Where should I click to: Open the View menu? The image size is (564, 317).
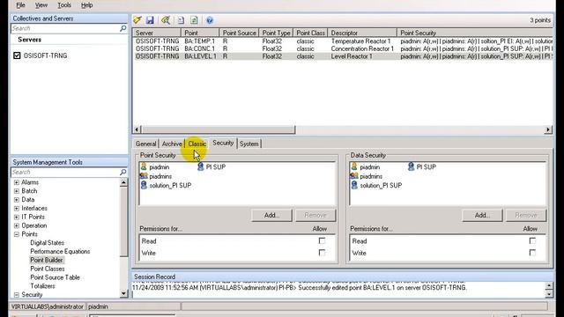[x=41, y=5]
